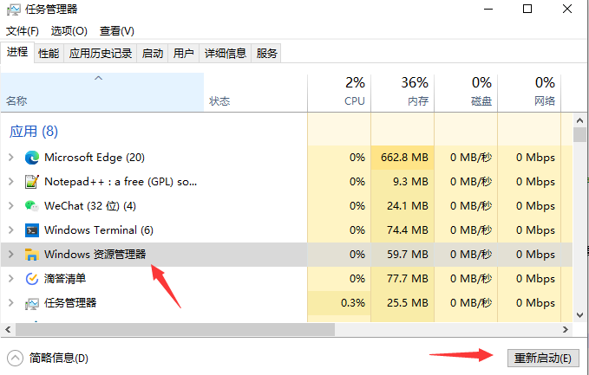Click the Windows 资源管理器 folder icon
The height and width of the screenshot is (375, 589).
tap(32, 255)
